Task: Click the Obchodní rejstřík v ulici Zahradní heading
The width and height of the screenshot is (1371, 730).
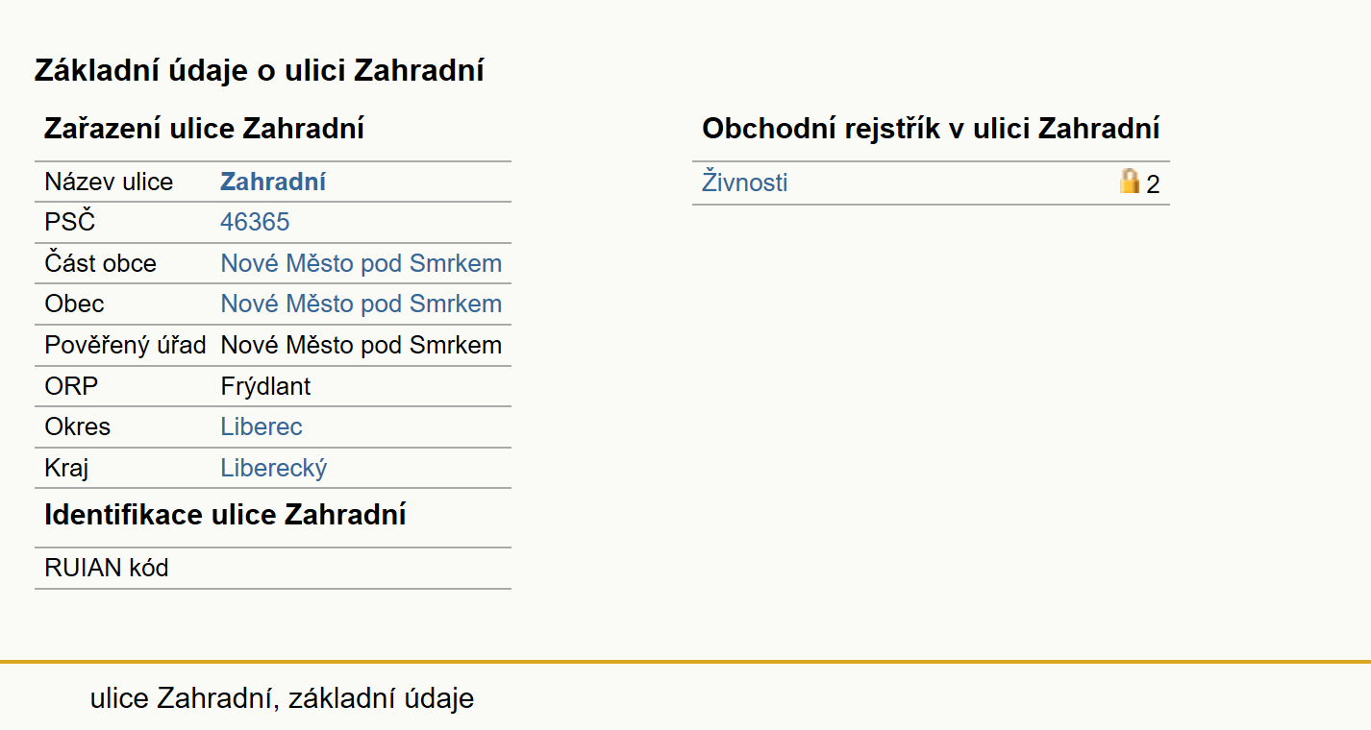Action: coord(931,129)
